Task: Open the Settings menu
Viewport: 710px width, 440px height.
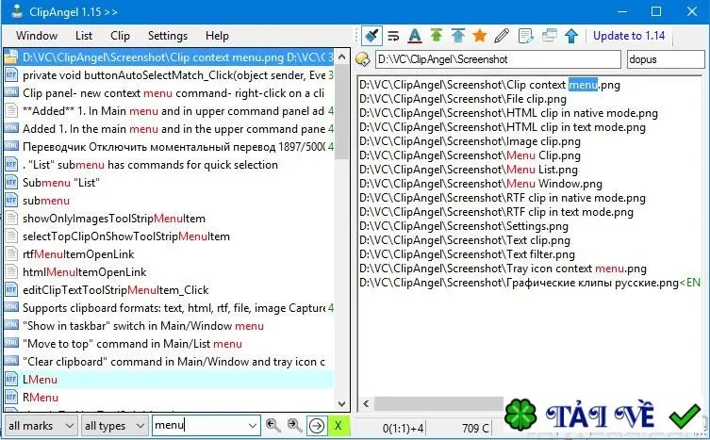Action: 168,35
